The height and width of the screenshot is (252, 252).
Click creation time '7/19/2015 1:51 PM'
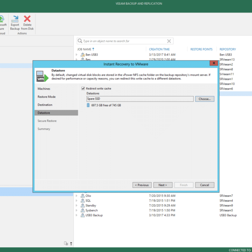point(162,201)
